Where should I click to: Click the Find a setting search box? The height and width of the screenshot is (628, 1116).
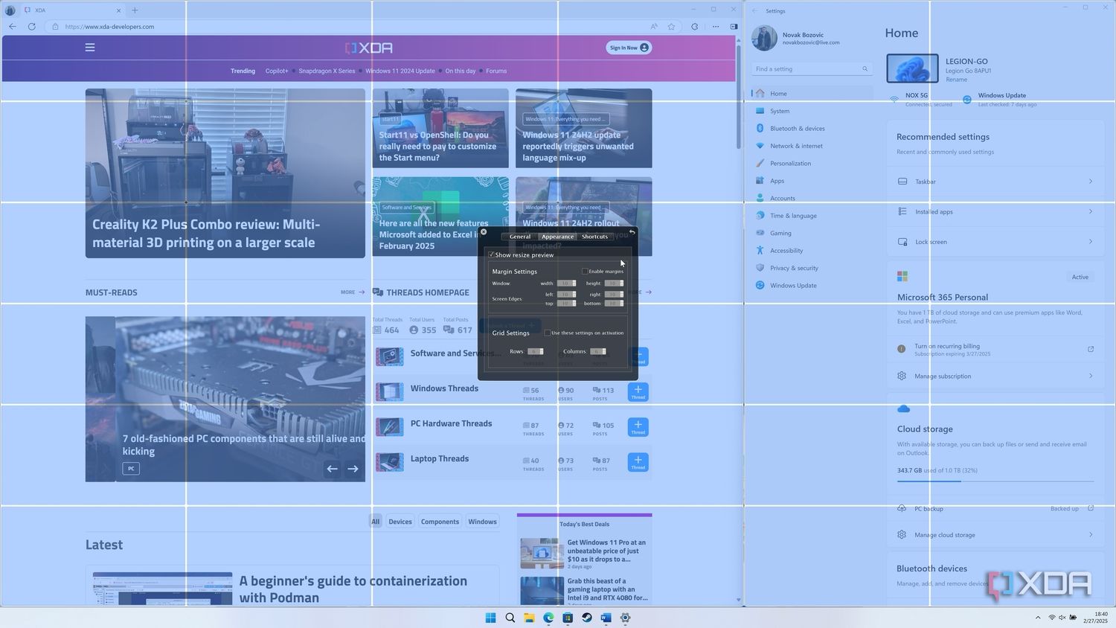812,69
